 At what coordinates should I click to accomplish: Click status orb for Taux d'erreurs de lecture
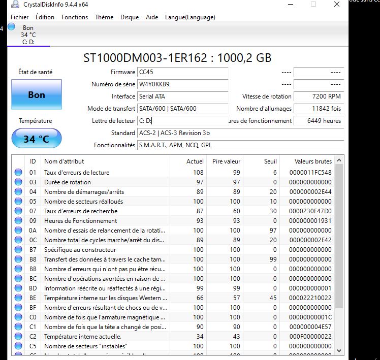18,172
